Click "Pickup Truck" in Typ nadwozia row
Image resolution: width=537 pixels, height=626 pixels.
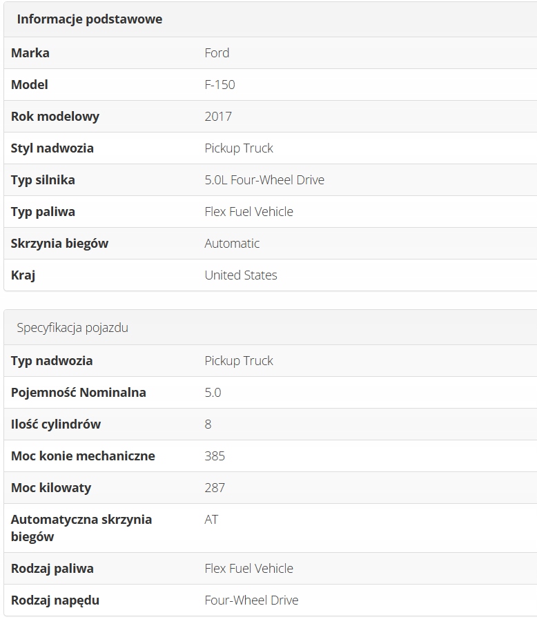click(239, 361)
